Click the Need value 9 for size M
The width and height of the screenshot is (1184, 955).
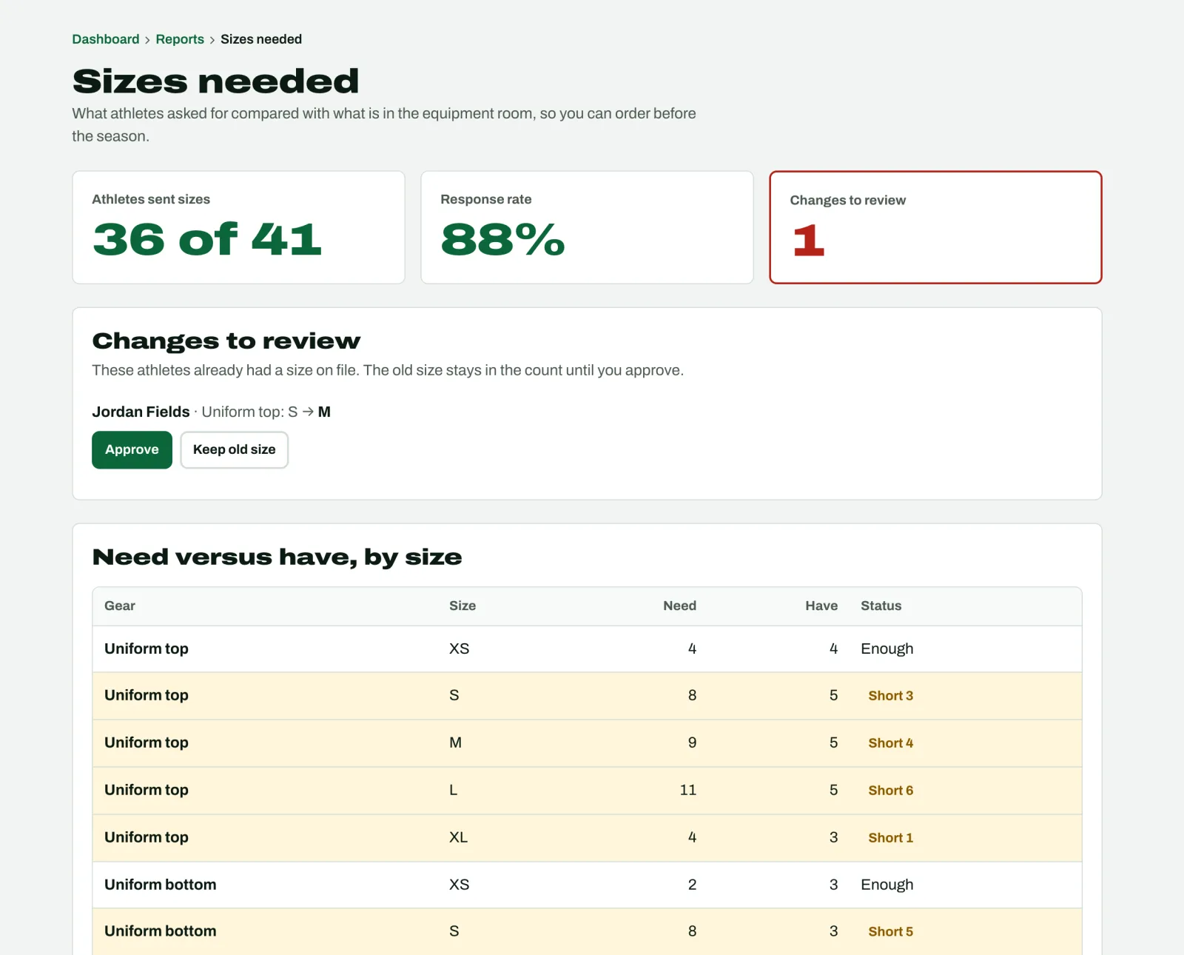point(692,743)
